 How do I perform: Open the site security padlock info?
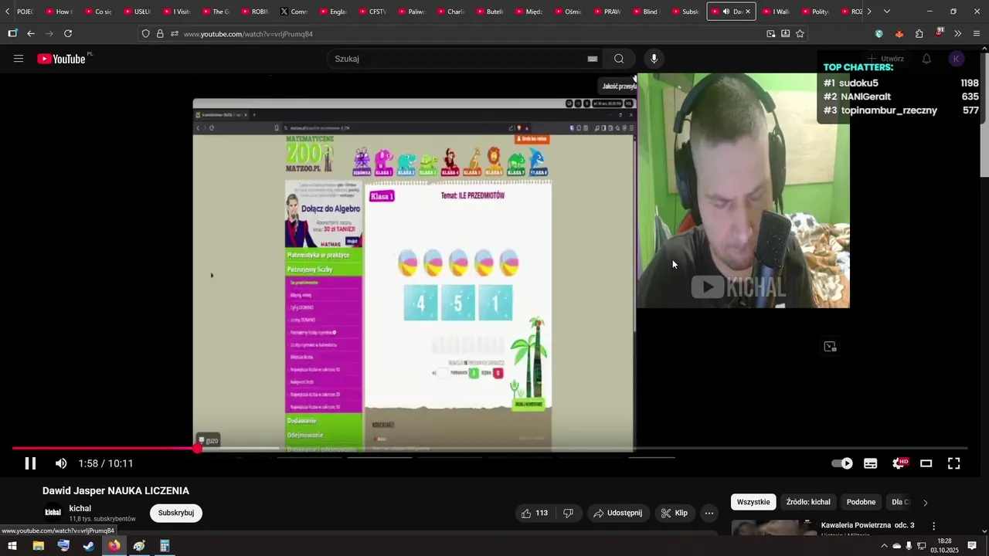point(160,33)
